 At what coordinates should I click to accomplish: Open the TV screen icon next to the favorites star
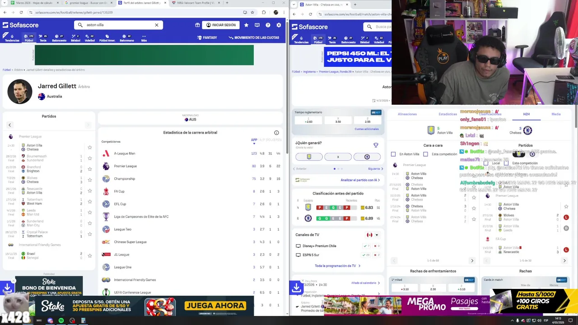point(257,25)
